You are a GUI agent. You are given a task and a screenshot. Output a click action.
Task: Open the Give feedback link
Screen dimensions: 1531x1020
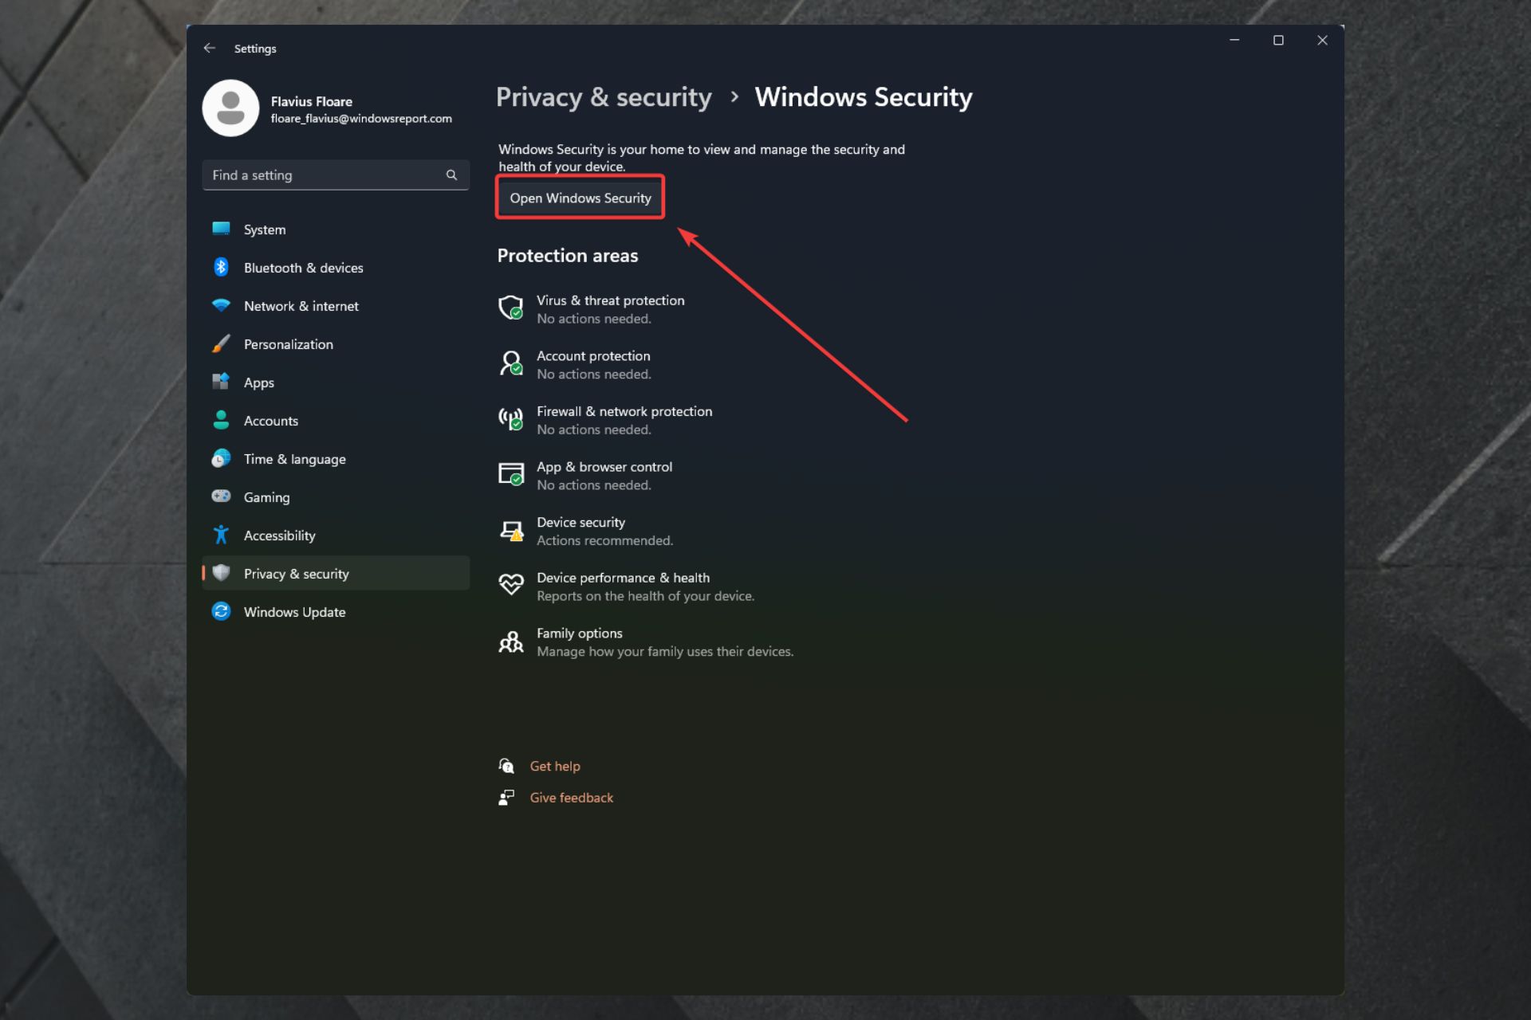[571, 798]
